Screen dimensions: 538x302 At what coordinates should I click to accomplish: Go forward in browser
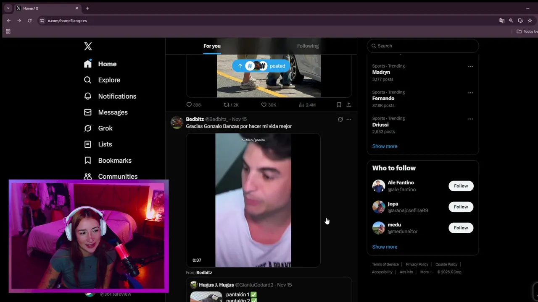[19, 21]
